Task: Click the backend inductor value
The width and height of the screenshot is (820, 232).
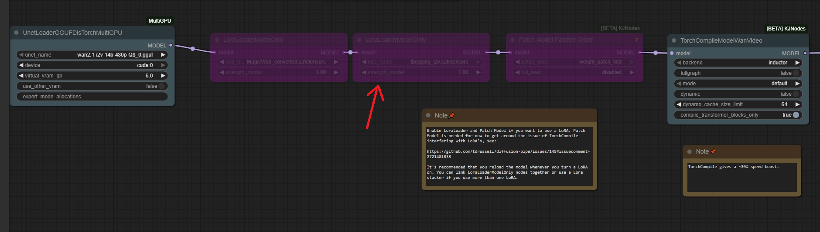Action: [x=778, y=63]
